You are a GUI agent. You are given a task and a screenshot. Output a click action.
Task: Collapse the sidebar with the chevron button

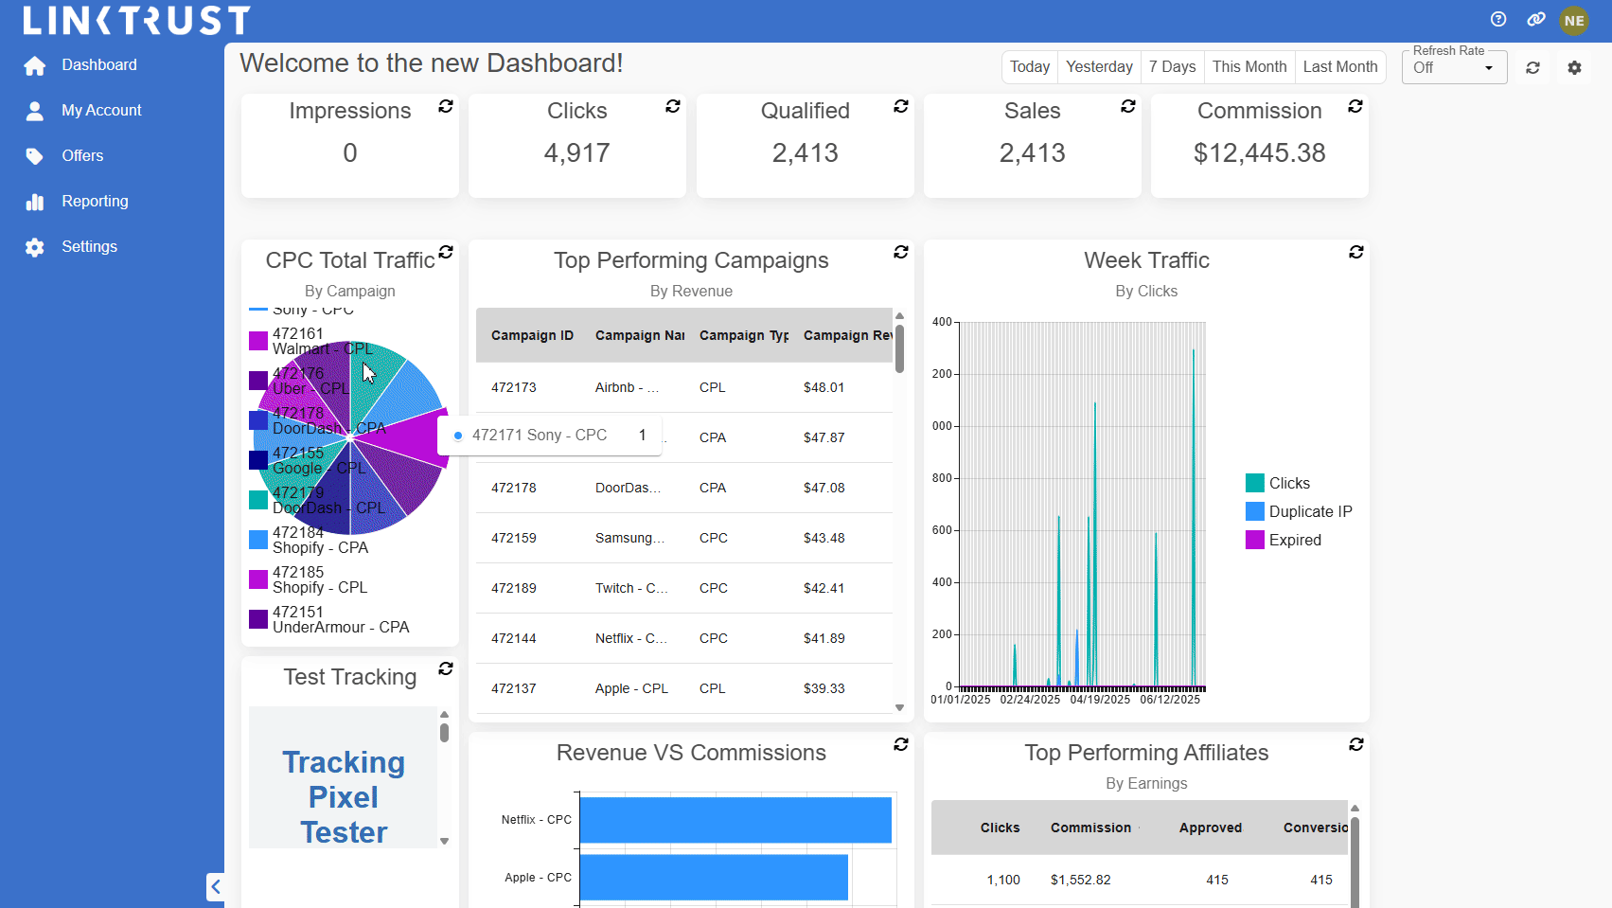tap(216, 887)
